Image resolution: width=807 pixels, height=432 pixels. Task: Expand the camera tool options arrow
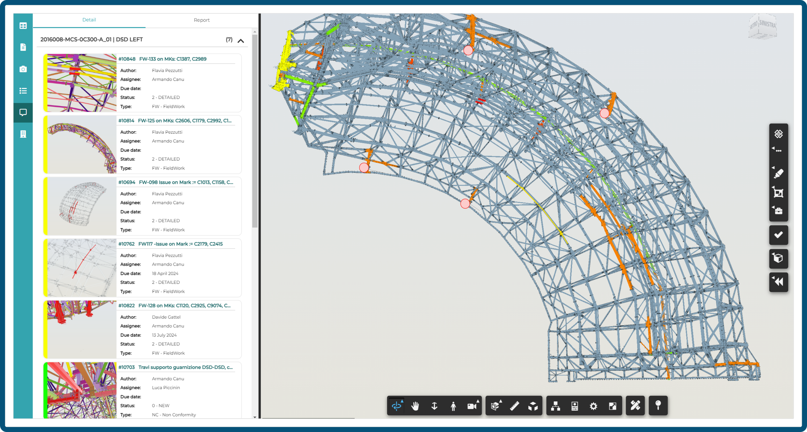tap(477, 401)
